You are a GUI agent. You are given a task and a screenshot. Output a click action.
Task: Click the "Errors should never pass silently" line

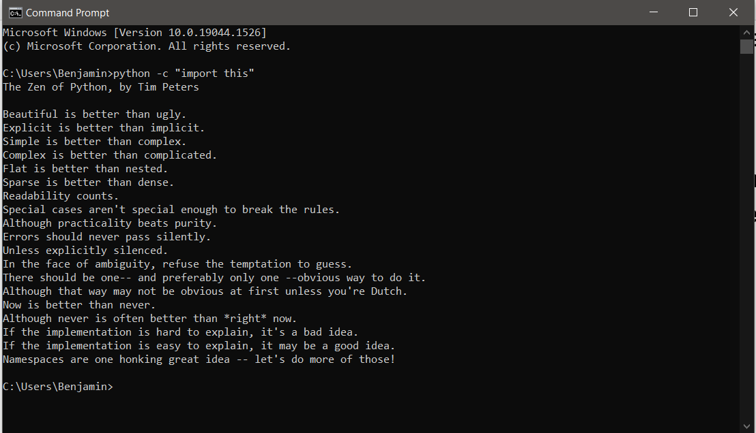(106, 237)
